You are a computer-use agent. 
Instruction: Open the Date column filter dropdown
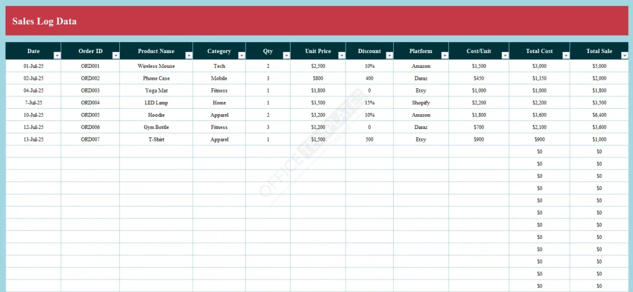point(57,56)
